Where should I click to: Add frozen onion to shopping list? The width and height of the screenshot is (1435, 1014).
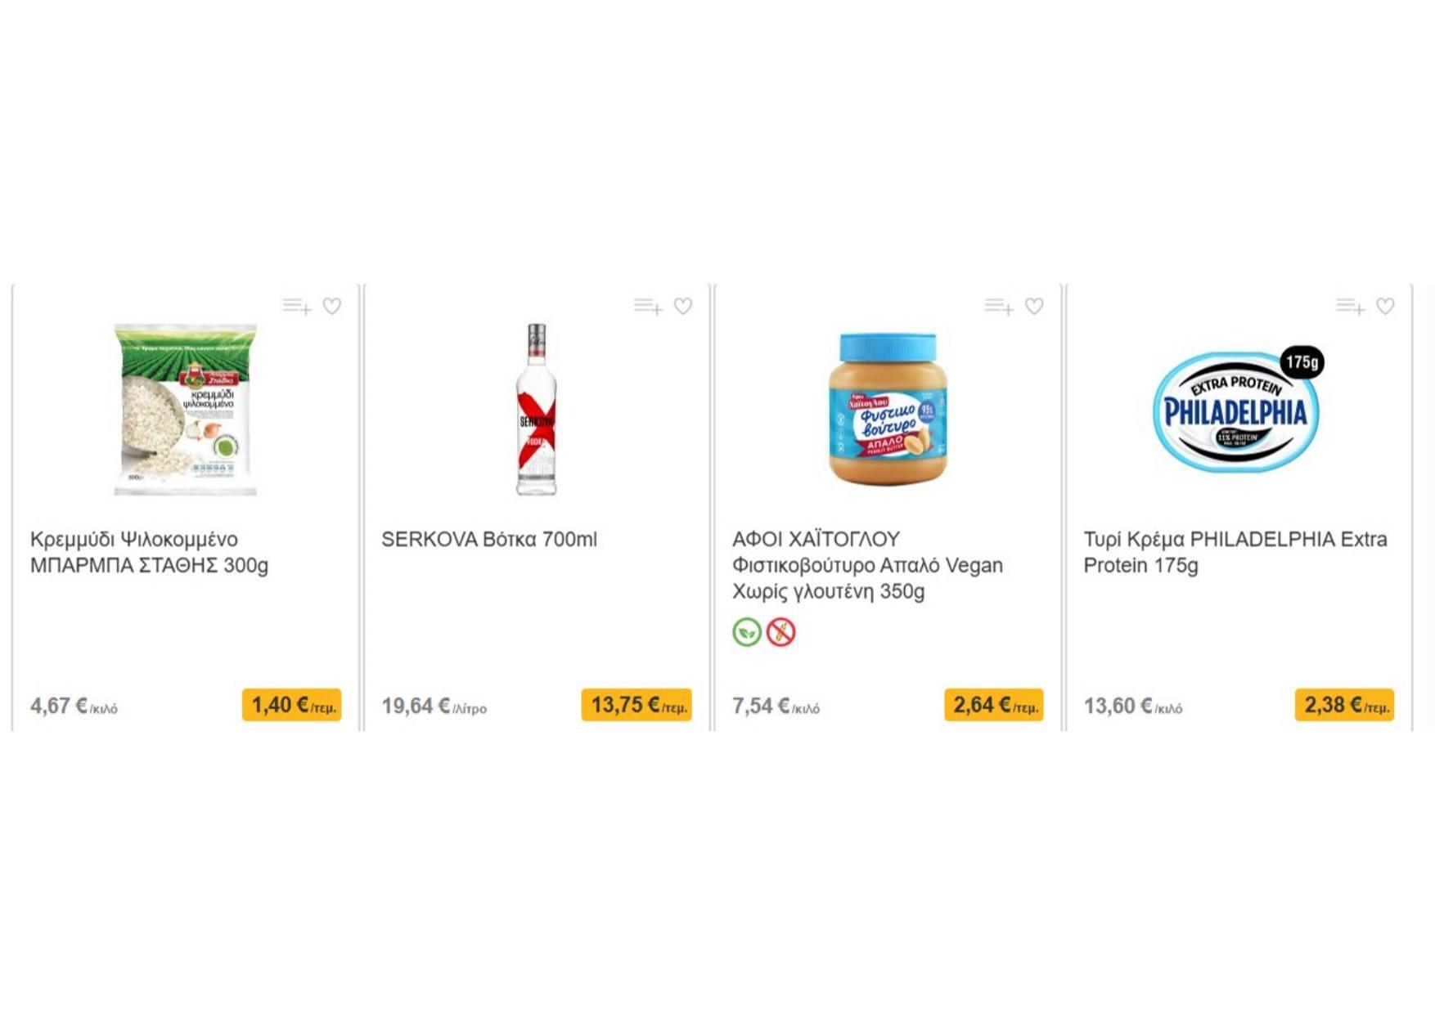click(297, 307)
